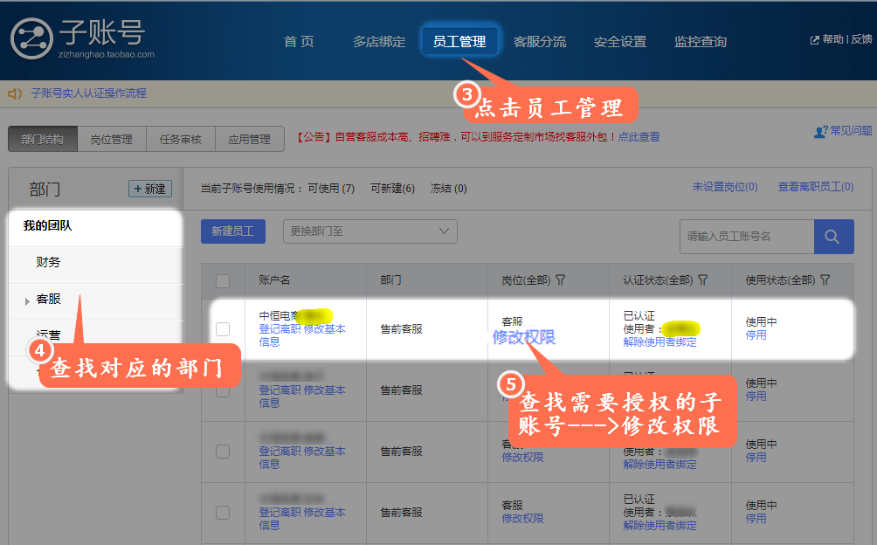Viewport: 877px width, 545px height.
Task: Toggle the select-all checkbox in table header
Action: click(223, 280)
